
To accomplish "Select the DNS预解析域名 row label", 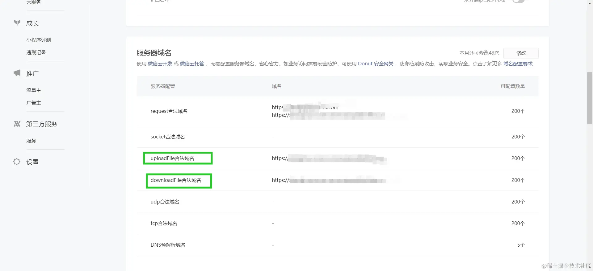I will [x=168, y=245].
